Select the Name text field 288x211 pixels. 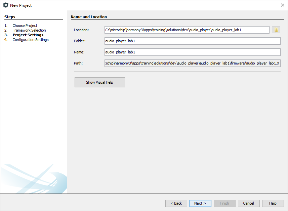pyautogui.click(x=192, y=52)
